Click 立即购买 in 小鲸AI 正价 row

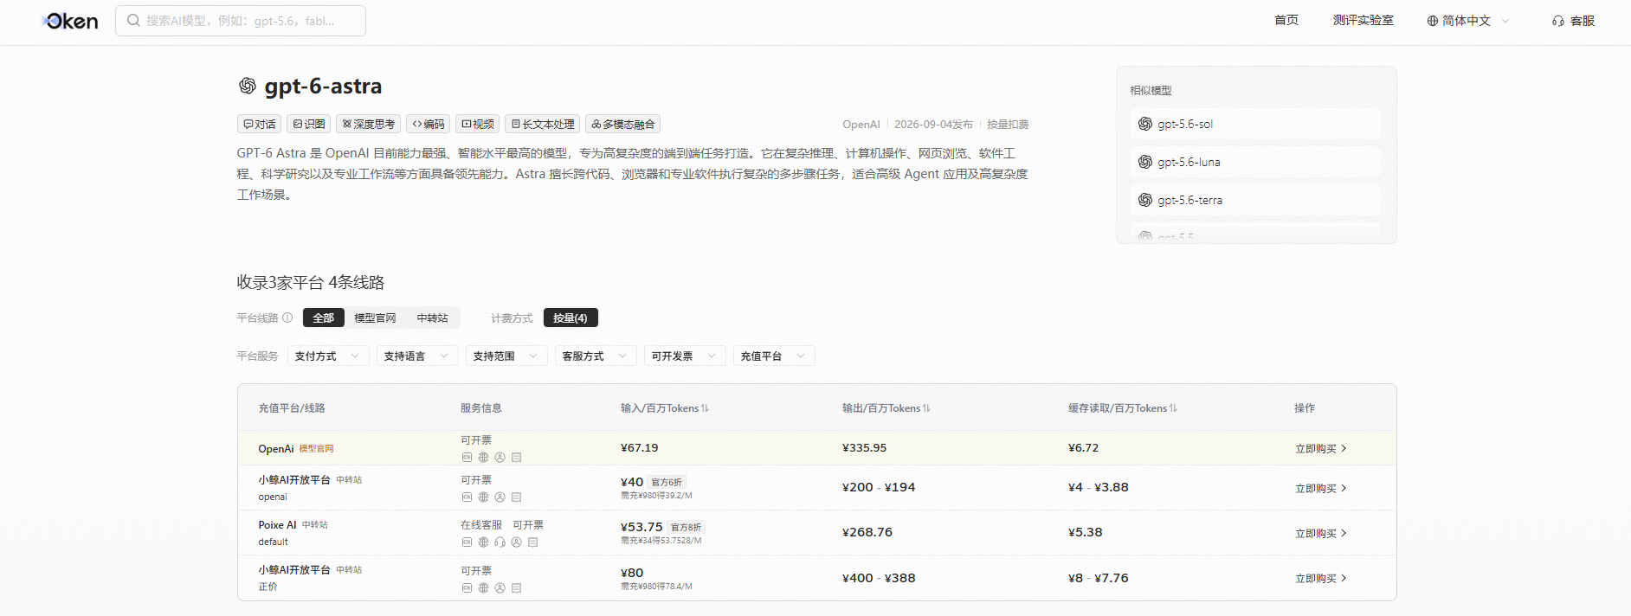coord(1321,578)
